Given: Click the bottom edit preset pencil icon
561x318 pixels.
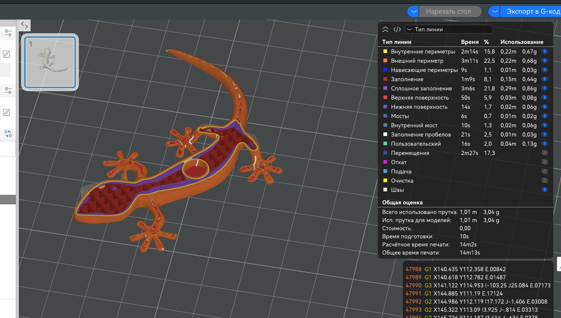Looking at the screenshot, I should (7, 112).
